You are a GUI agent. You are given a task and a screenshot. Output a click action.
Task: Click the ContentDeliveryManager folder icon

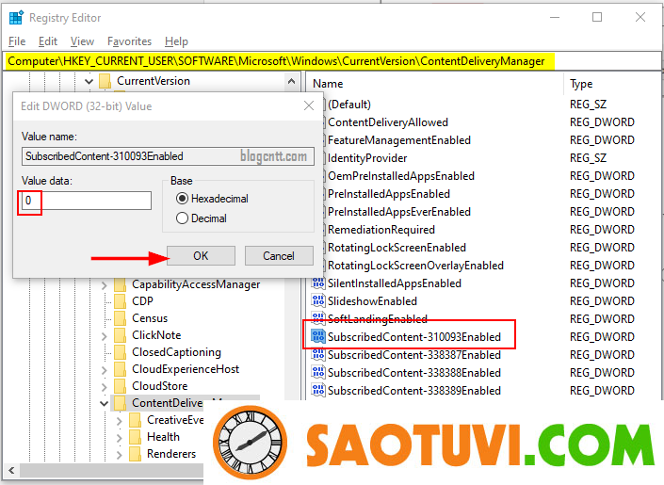[121, 403]
